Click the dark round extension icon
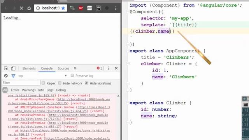 point(107,8)
